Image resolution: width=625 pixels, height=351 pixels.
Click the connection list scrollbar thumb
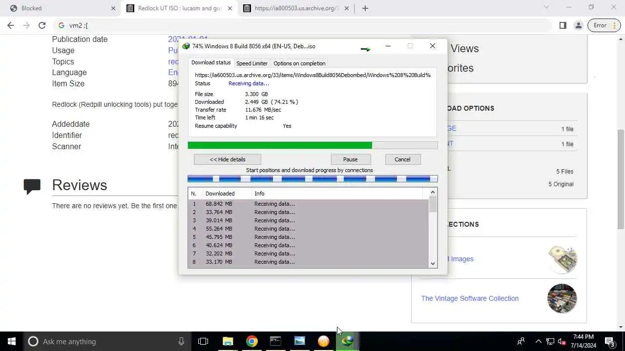(433, 205)
